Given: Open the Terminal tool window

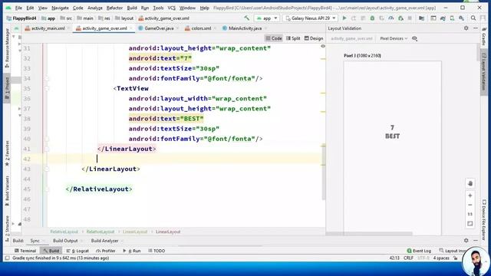Looking at the screenshot, I should (x=25, y=251).
